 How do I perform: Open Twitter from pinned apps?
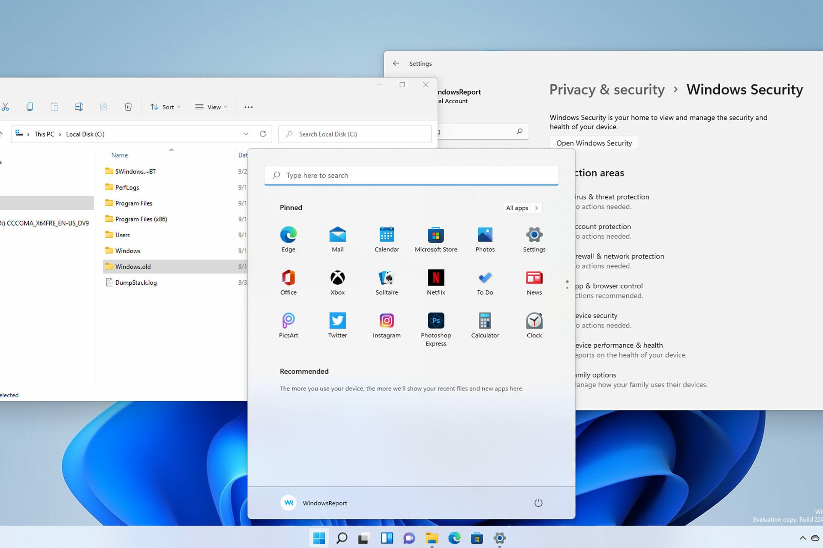pos(337,325)
